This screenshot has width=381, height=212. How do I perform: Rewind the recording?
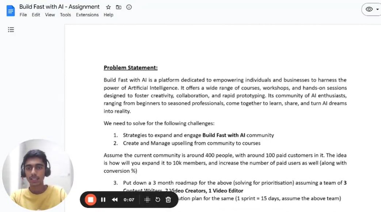[x=115, y=200]
